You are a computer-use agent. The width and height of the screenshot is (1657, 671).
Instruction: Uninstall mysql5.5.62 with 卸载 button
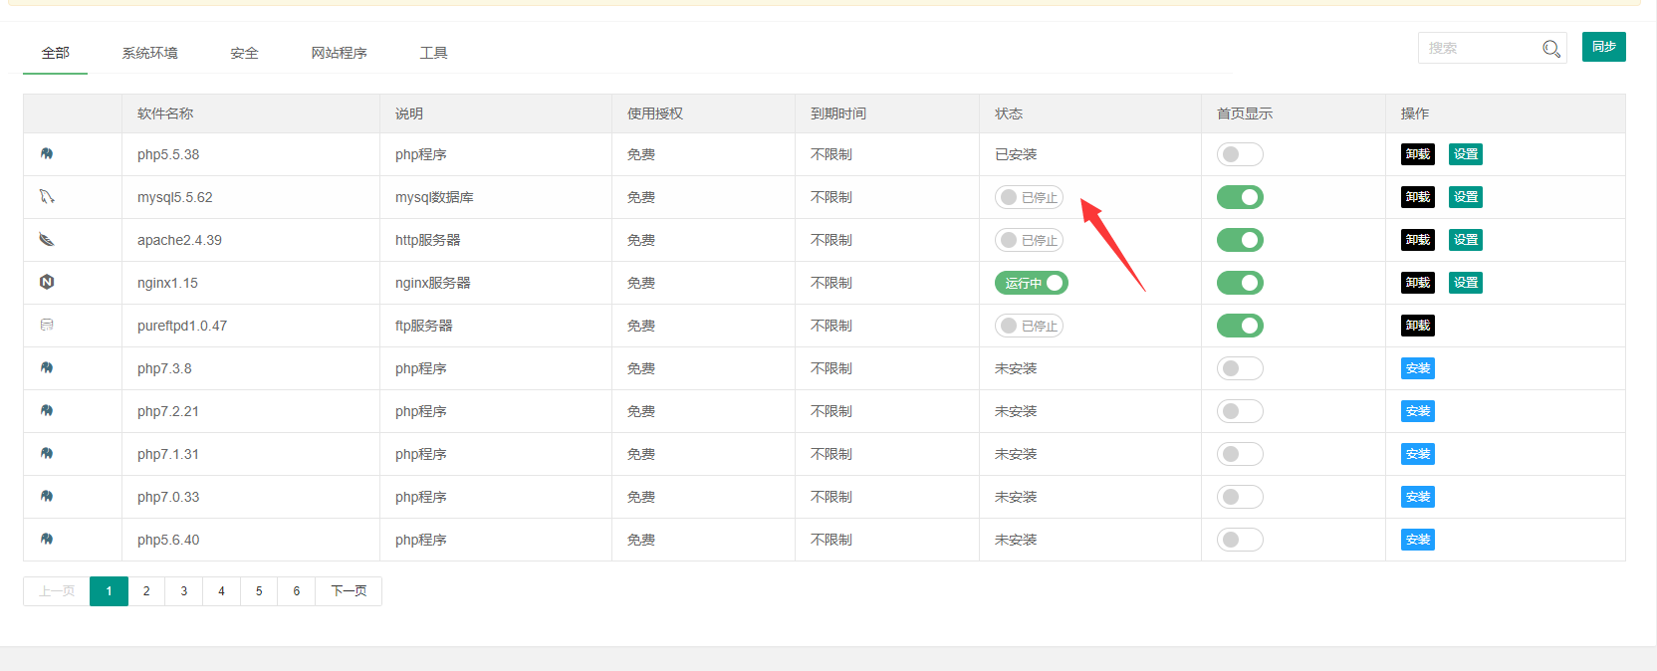[x=1418, y=197]
